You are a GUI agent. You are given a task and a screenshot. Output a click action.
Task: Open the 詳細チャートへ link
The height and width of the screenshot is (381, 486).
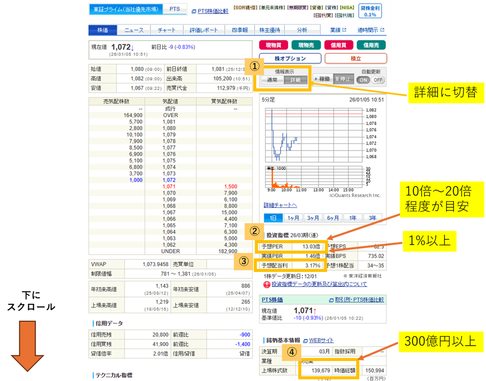(280, 205)
